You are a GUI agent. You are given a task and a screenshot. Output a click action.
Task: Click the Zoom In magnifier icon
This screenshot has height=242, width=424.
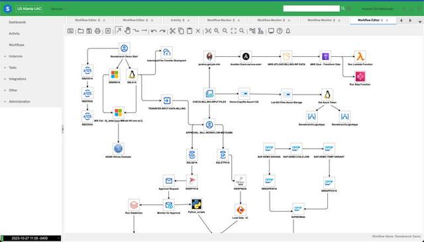pyautogui.click(x=217, y=31)
